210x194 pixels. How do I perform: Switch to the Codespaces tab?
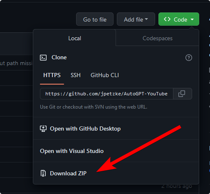pyautogui.click(x=158, y=38)
